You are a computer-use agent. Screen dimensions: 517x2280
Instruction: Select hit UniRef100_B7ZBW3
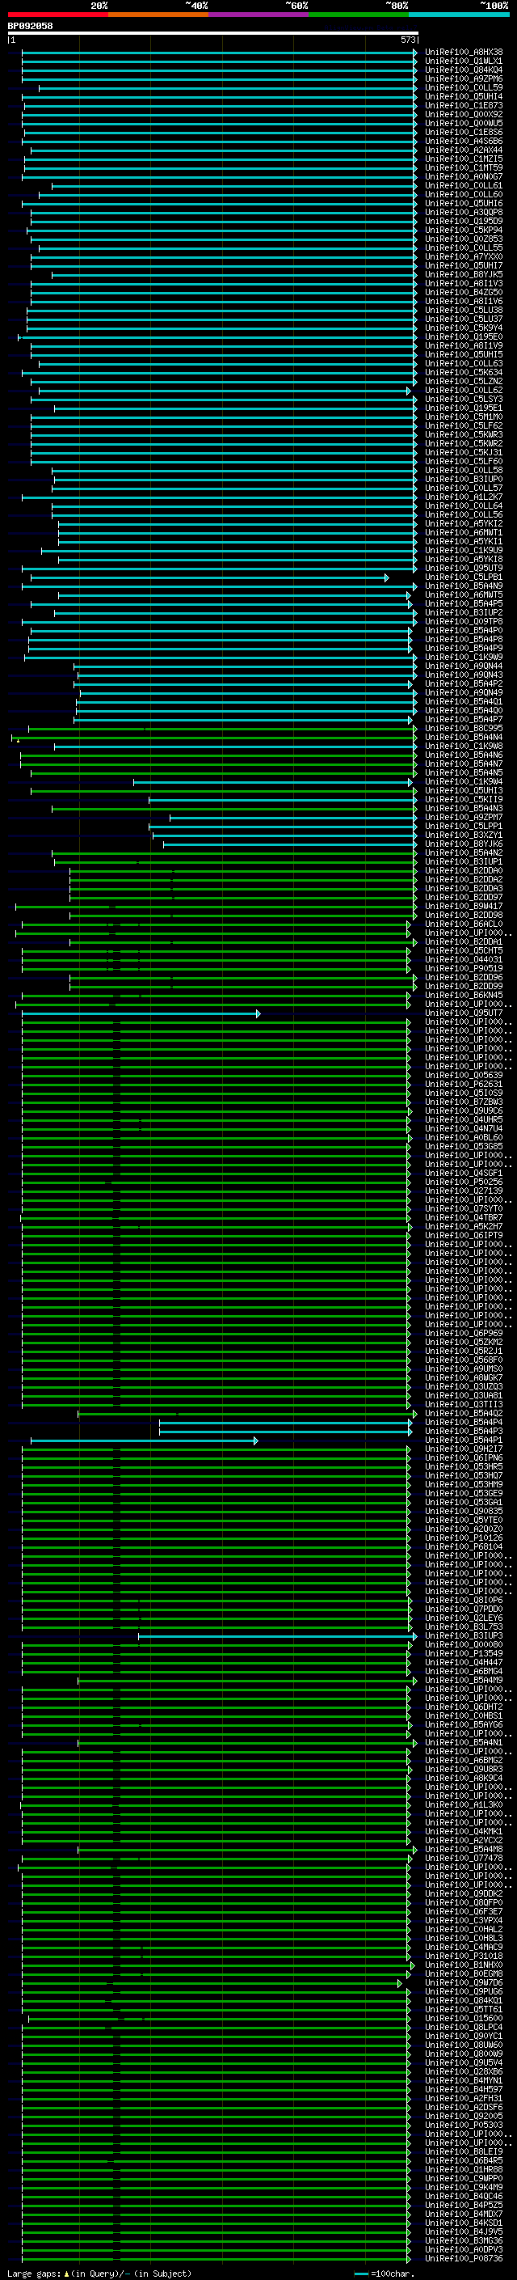(463, 1102)
